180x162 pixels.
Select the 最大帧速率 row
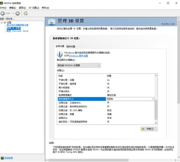click(106, 88)
